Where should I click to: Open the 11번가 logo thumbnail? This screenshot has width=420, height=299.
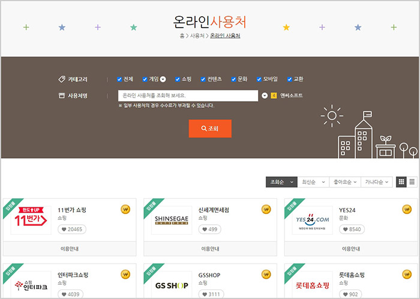coord(31,220)
